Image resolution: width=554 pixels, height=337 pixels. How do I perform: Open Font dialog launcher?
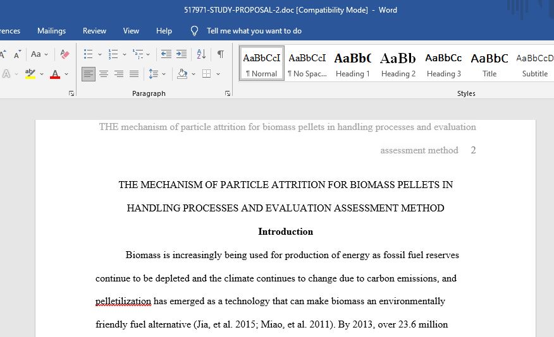[x=71, y=93]
